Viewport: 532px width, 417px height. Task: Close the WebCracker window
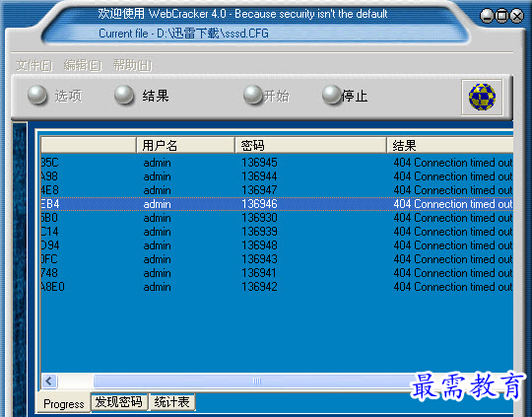pos(517,16)
